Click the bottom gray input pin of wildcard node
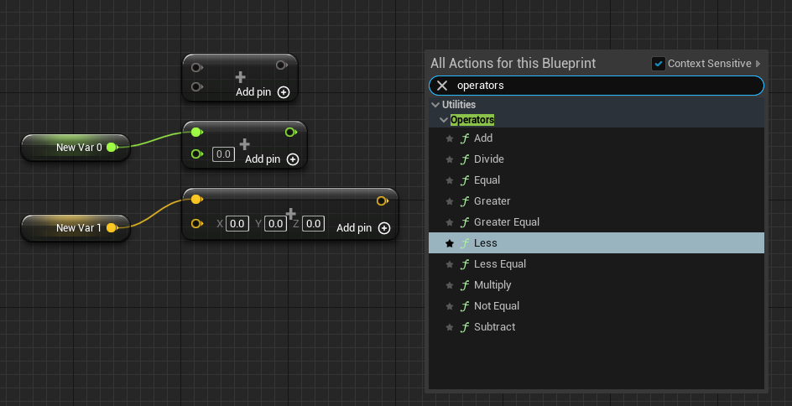Screen dimensions: 792x406 197,87
